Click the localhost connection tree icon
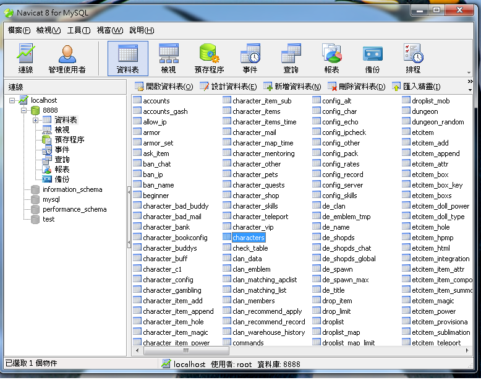 23,100
